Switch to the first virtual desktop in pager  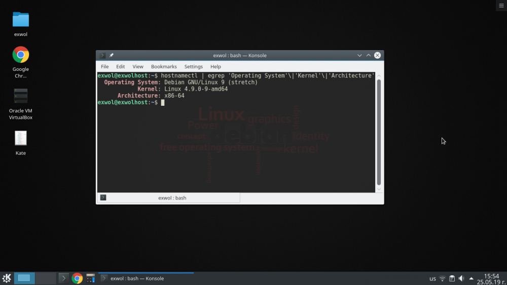(24, 278)
